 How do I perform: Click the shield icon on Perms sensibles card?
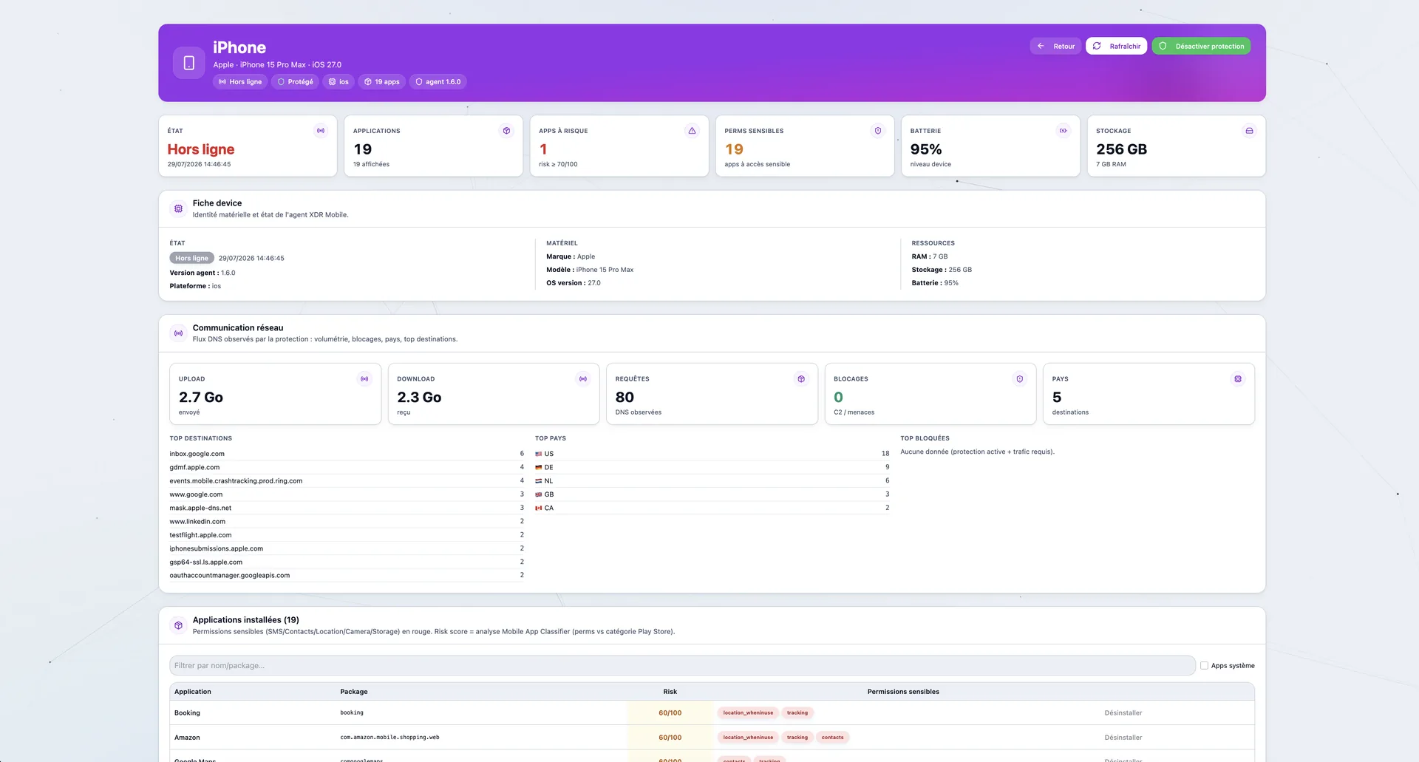[878, 131]
